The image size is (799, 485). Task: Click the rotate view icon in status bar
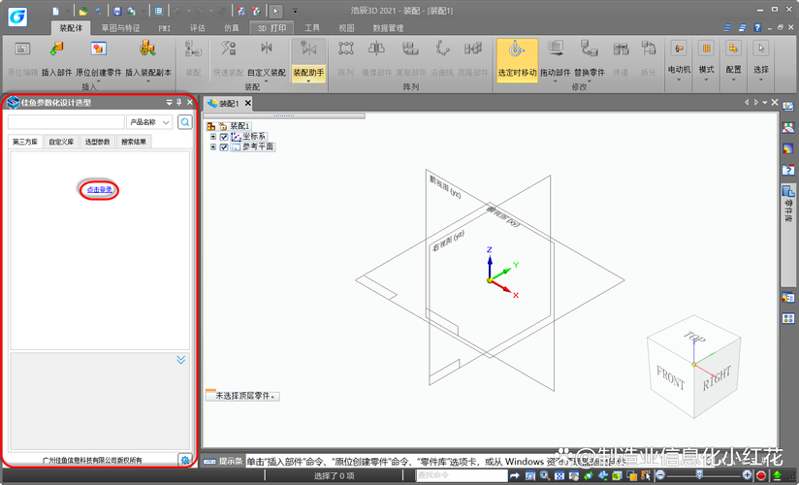tap(589, 476)
